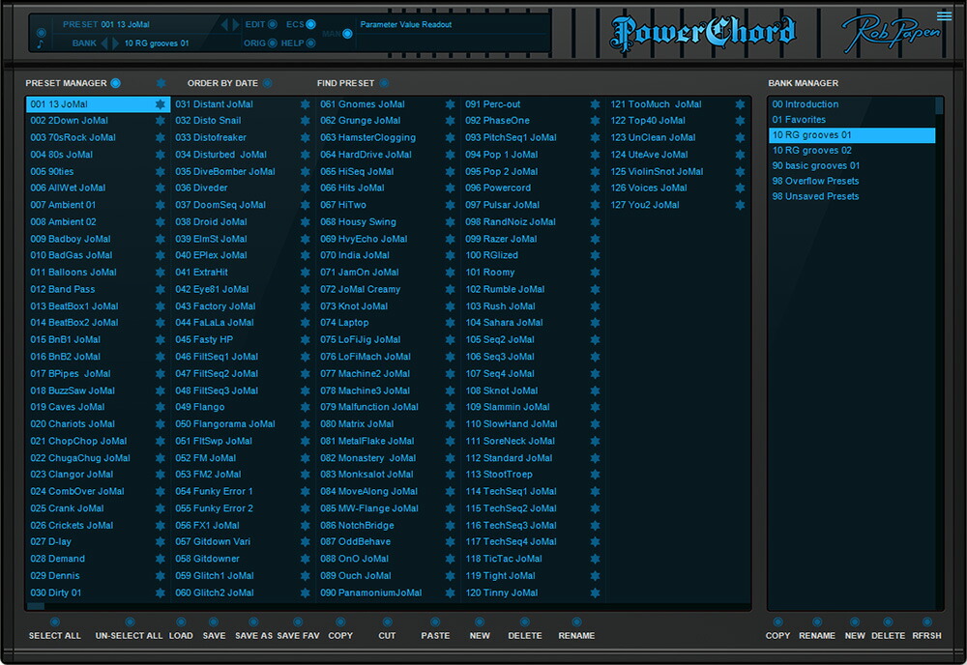Activate the Find Preset toggle
This screenshot has width=967, height=665.
[384, 83]
